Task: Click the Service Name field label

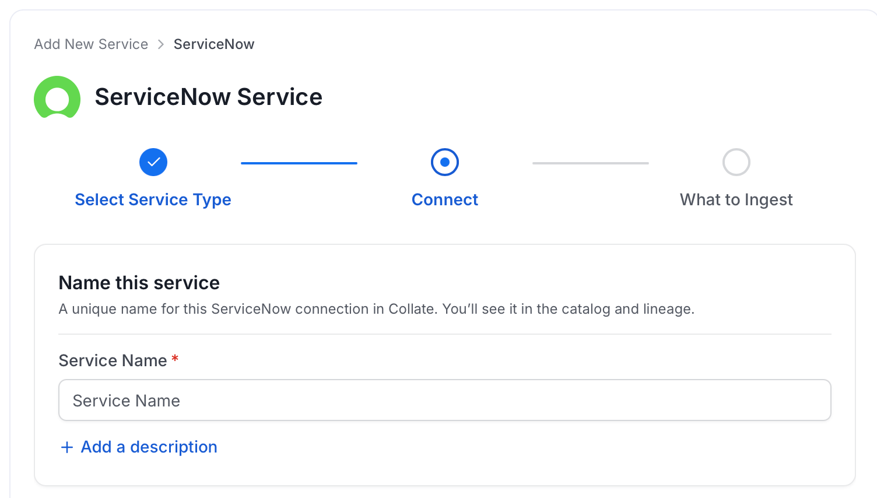Action: click(x=113, y=360)
